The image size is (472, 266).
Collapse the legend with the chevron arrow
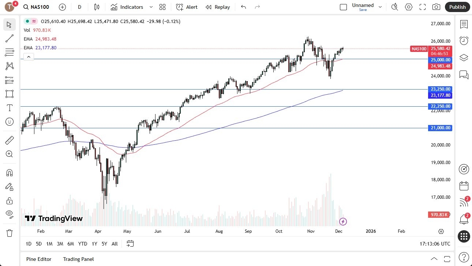pyautogui.click(x=29, y=57)
